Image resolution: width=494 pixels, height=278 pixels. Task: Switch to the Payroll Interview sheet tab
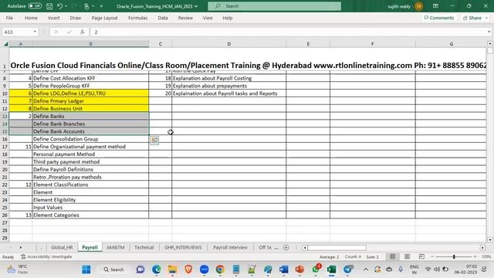coord(230,247)
